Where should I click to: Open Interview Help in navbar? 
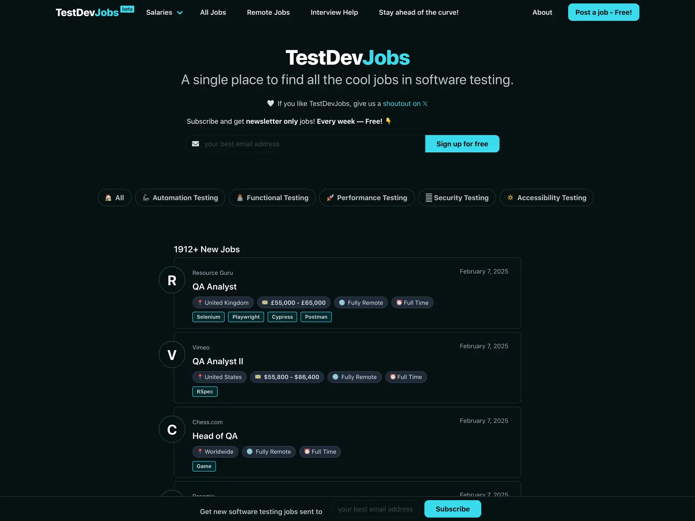click(x=334, y=12)
